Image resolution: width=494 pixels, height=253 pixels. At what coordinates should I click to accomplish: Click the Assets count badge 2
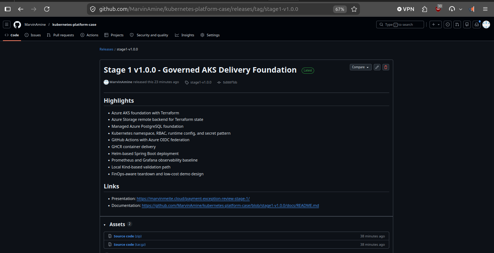tap(130, 224)
